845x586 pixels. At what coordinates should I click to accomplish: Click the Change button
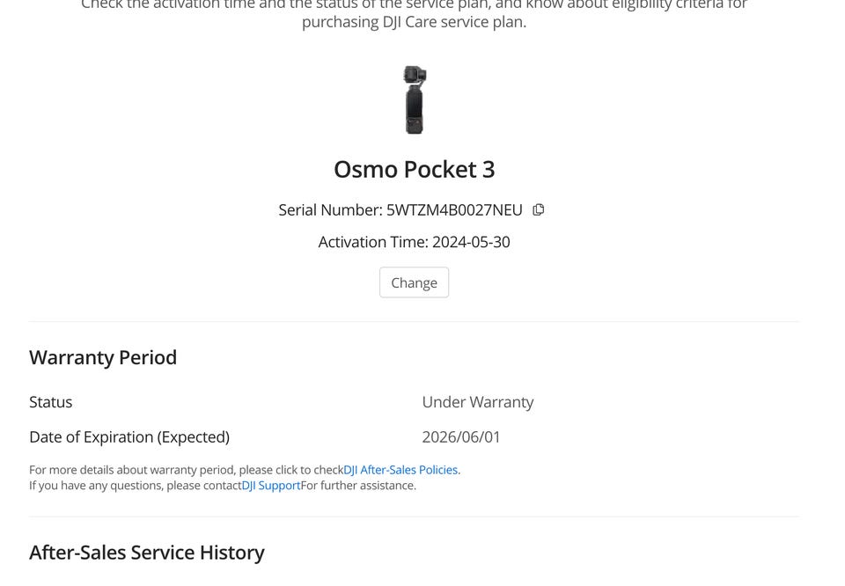point(414,282)
